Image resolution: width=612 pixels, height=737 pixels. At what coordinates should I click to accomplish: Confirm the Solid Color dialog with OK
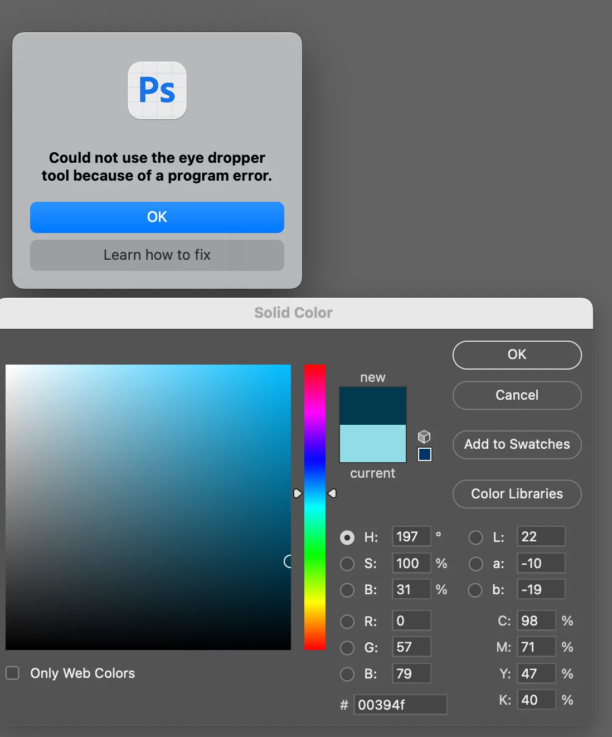[x=517, y=355]
